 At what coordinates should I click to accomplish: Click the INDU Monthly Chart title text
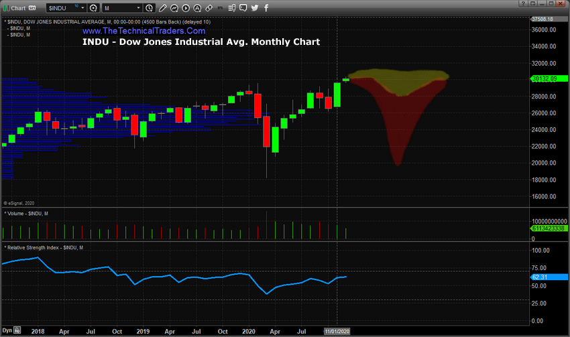[x=201, y=42]
